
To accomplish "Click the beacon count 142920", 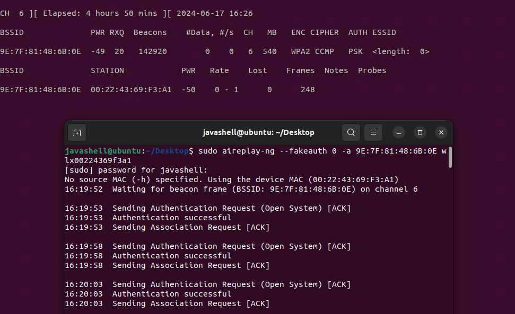I will [153, 51].
